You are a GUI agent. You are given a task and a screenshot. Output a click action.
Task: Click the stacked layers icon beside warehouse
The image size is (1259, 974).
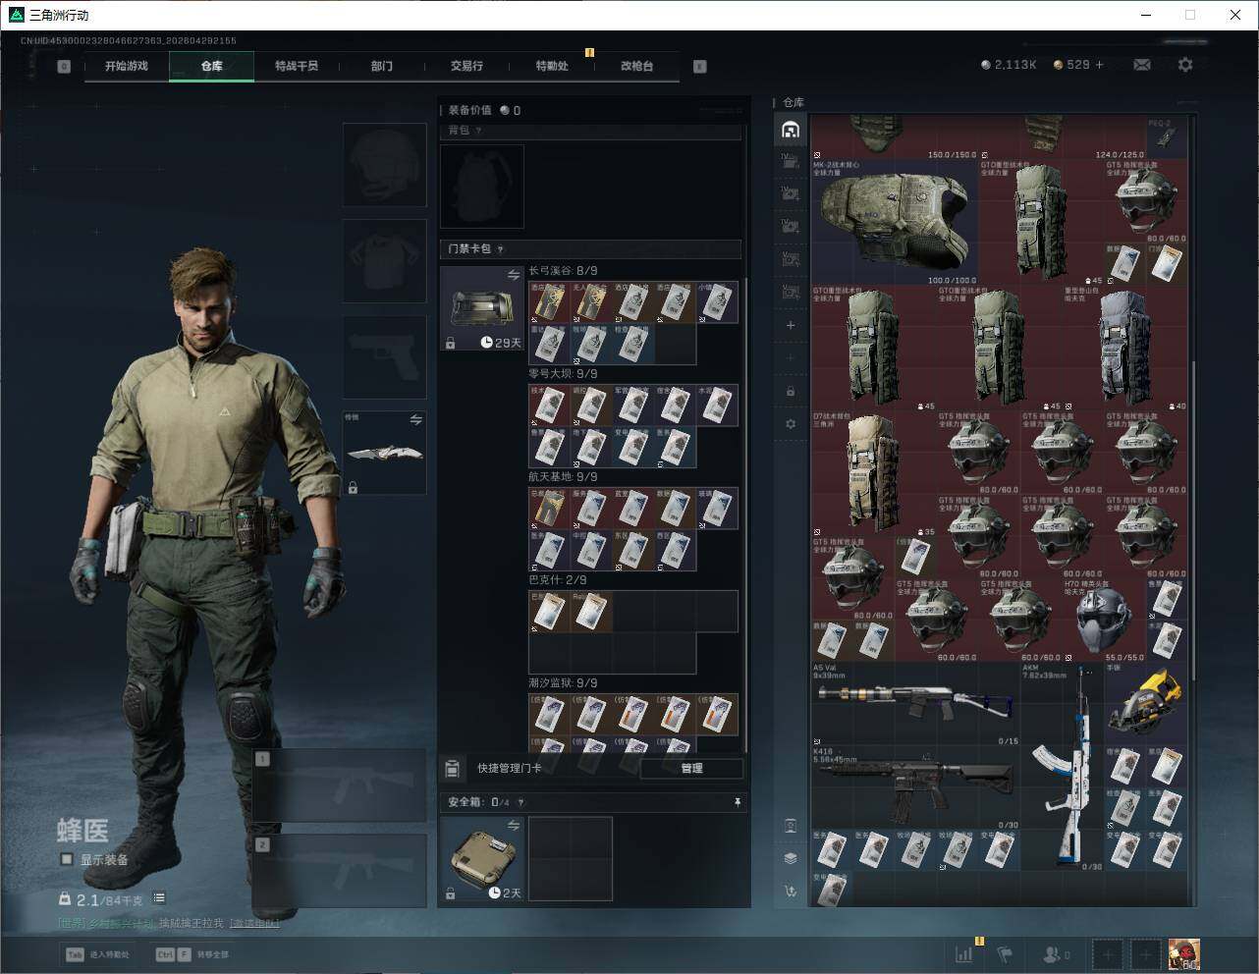791,858
